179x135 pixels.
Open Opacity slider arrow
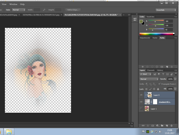[x=175, y=79]
